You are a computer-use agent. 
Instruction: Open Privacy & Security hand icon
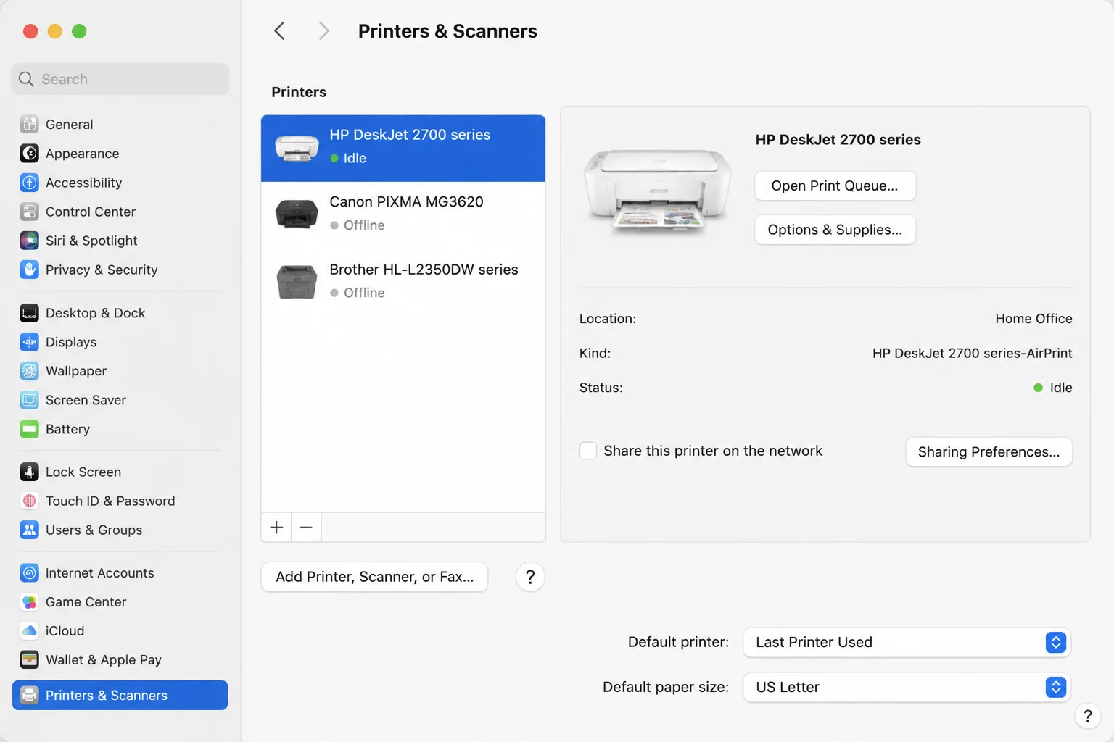[29, 270]
